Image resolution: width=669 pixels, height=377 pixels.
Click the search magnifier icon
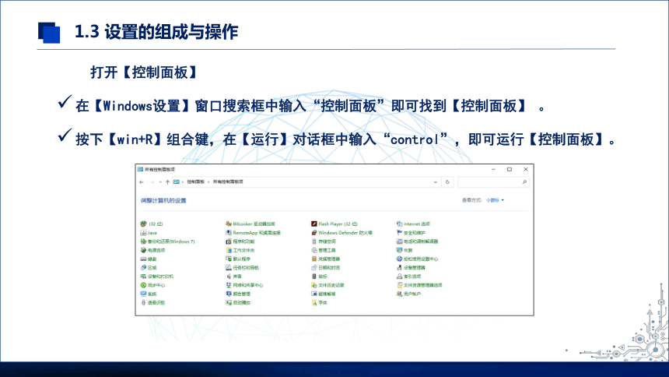524,182
